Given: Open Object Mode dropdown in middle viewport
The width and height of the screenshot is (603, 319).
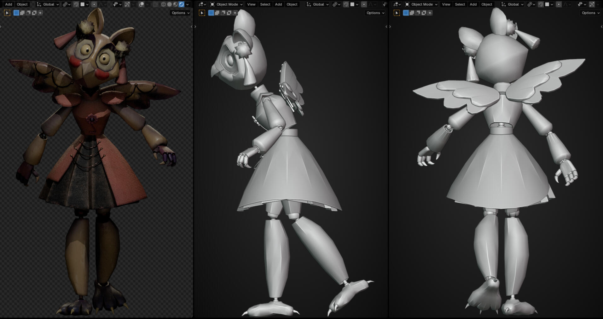Looking at the screenshot, I should click(x=226, y=4).
